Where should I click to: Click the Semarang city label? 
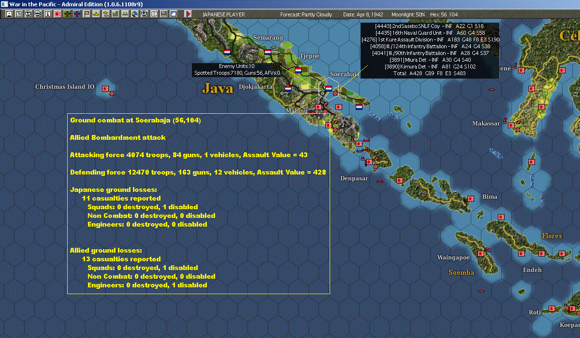(x=268, y=38)
